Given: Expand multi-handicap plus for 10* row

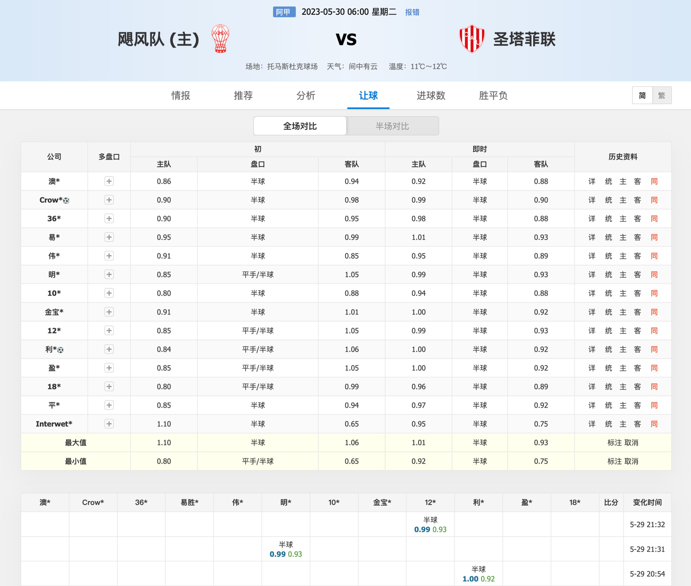Looking at the screenshot, I should pyautogui.click(x=109, y=293).
